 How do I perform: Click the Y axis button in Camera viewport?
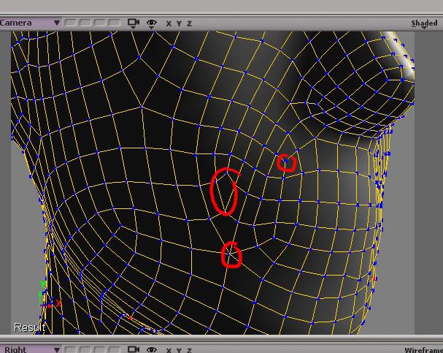[179, 23]
